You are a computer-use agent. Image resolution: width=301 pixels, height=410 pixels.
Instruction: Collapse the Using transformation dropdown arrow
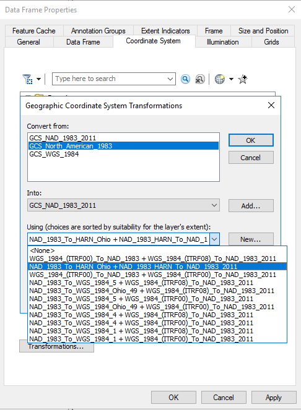[214, 239]
